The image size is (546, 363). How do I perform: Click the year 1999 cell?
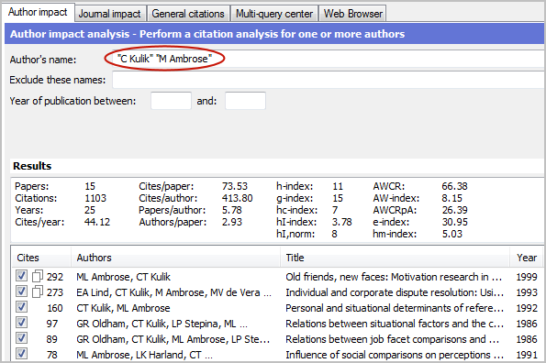pyautogui.click(x=527, y=277)
